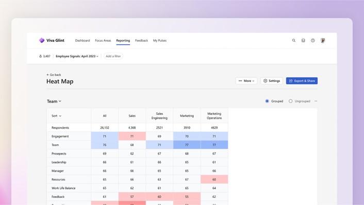
Task: Click respondent total 3,487 in filter bar
Action: point(45,56)
